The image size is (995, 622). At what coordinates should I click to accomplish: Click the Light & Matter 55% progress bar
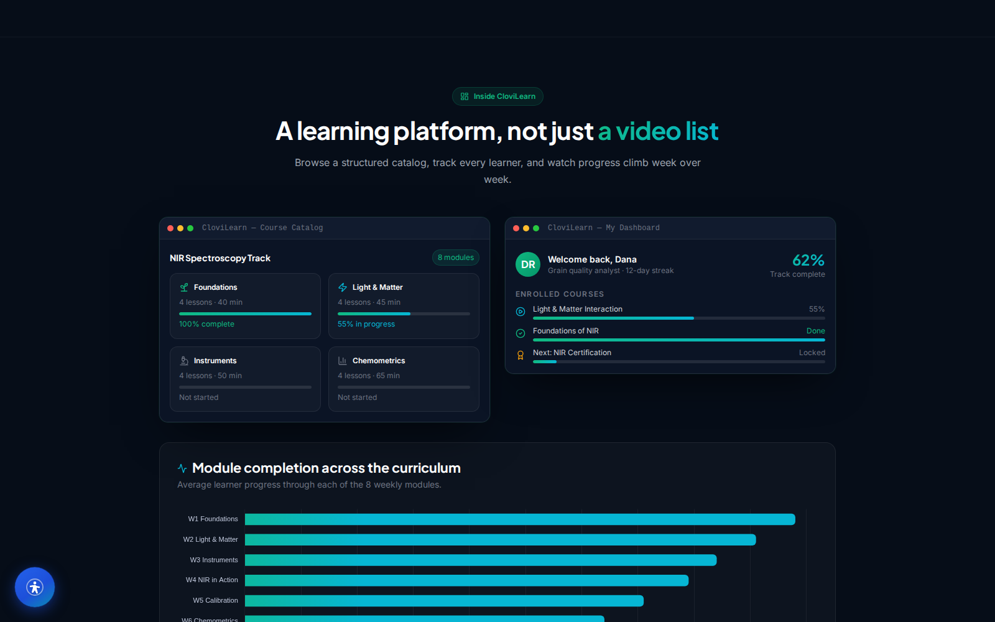pos(404,313)
